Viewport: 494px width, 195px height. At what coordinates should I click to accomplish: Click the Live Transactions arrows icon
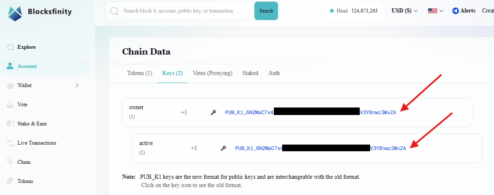pyautogui.click(x=10, y=143)
